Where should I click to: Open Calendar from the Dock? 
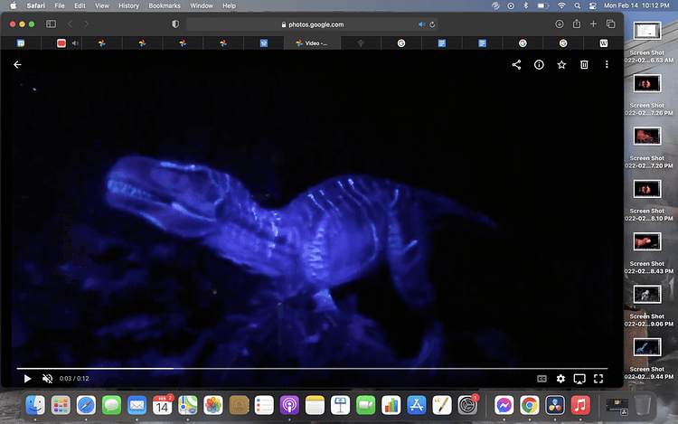(162, 405)
